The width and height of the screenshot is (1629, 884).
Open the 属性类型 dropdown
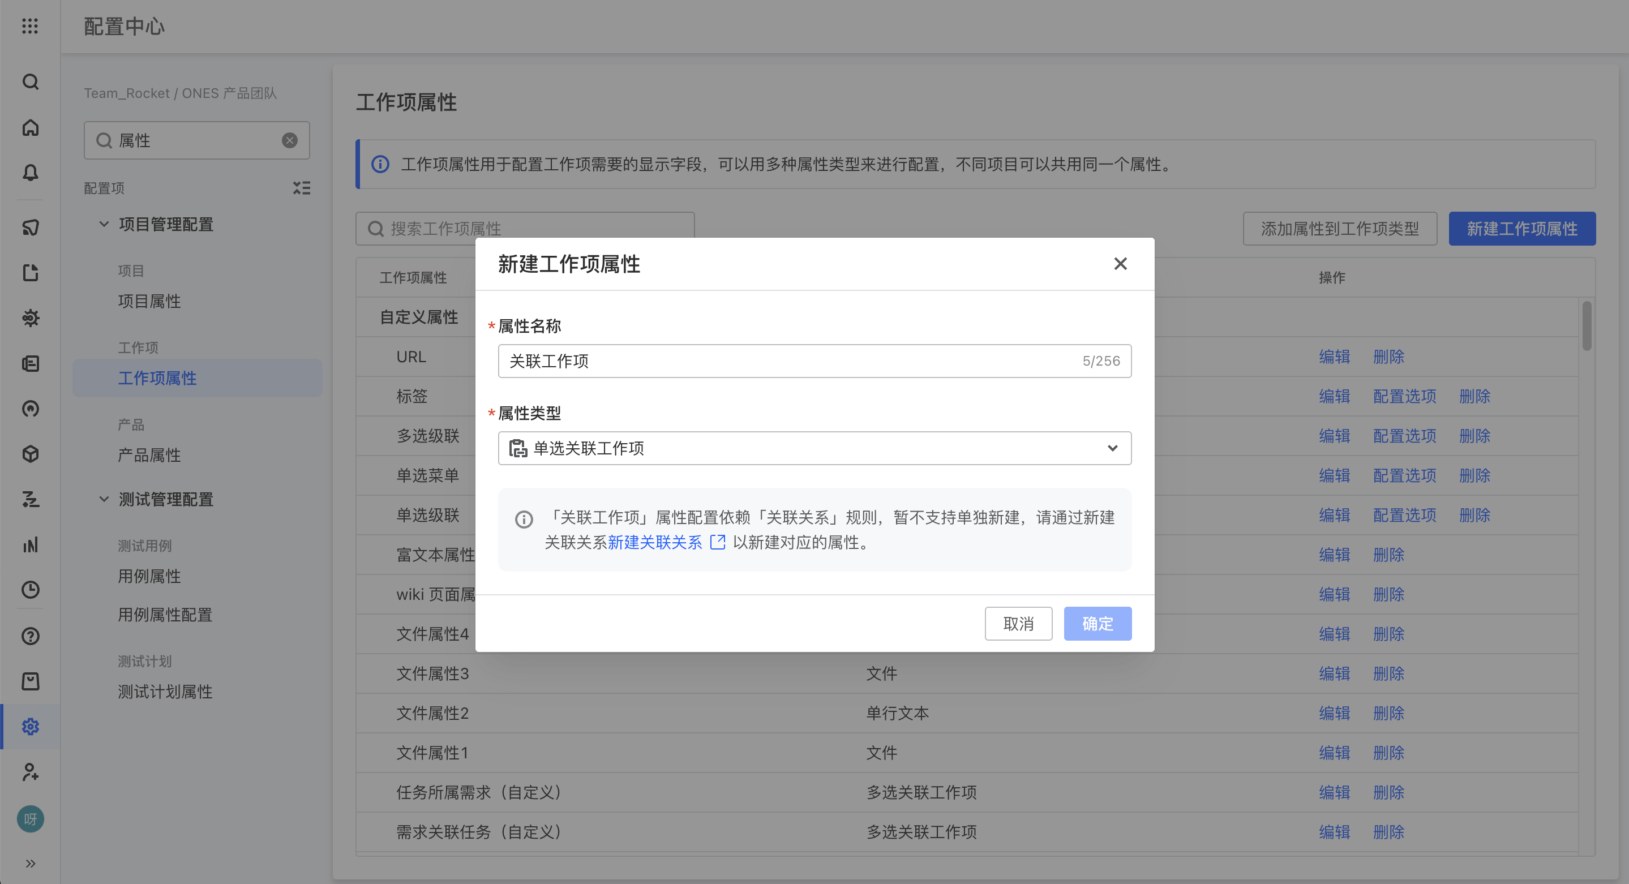pos(814,448)
